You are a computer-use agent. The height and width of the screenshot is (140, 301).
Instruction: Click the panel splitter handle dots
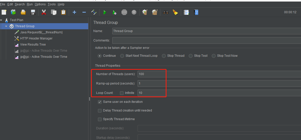(89, 99)
